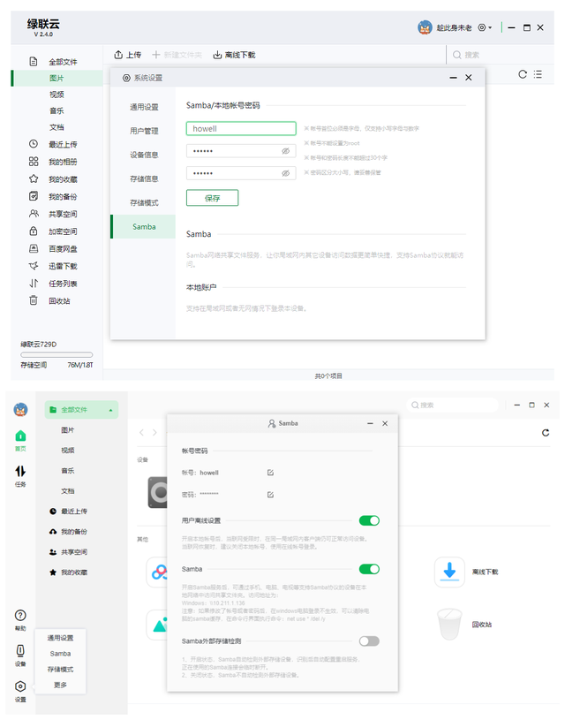
Task: Click the search box in bottom window
Action: click(452, 405)
